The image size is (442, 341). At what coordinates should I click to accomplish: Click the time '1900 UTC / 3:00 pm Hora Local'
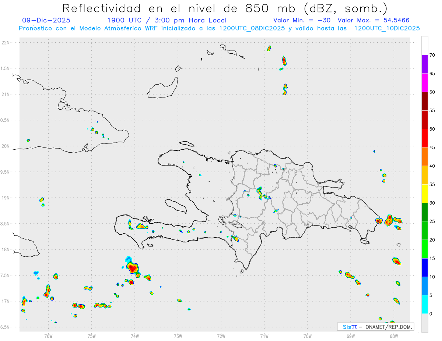coord(167,21)
